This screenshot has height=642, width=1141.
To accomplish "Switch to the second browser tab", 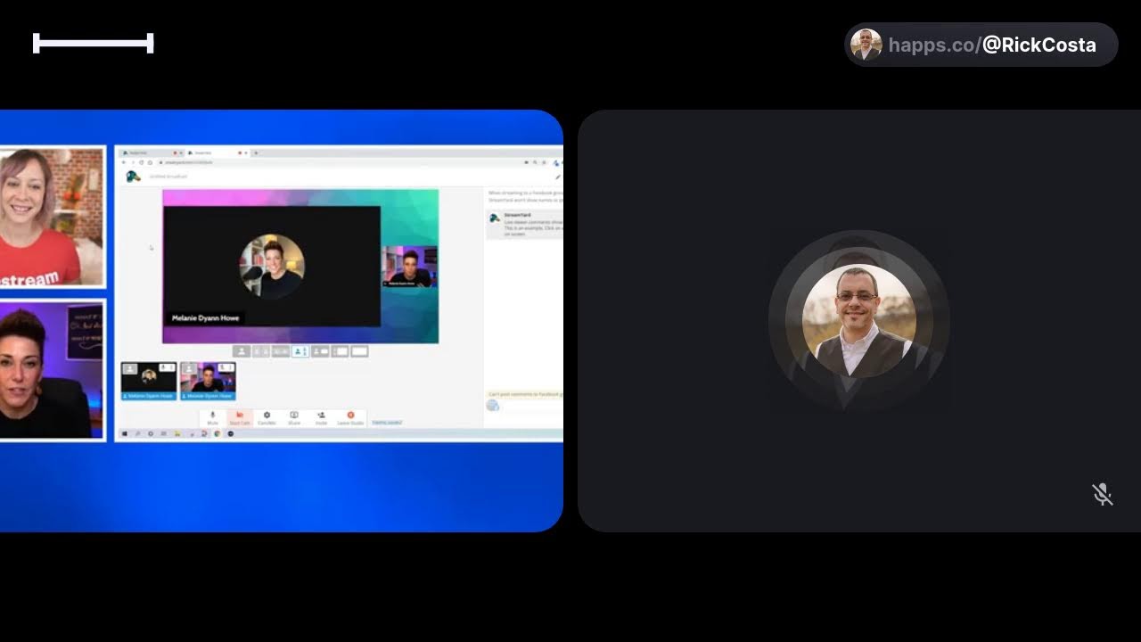I will 216,152.
